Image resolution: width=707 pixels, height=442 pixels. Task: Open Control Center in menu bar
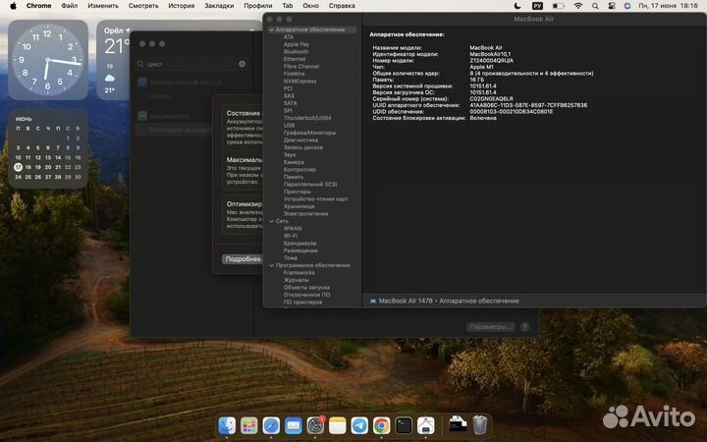[612, 6]
